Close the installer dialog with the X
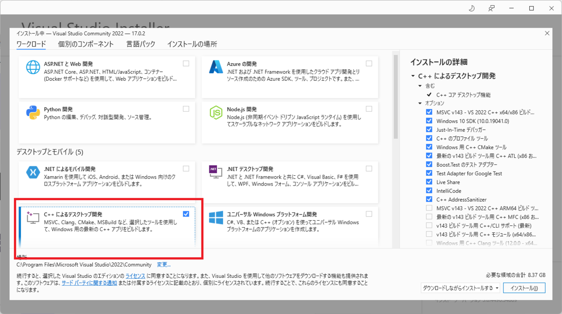 [547, 33]
